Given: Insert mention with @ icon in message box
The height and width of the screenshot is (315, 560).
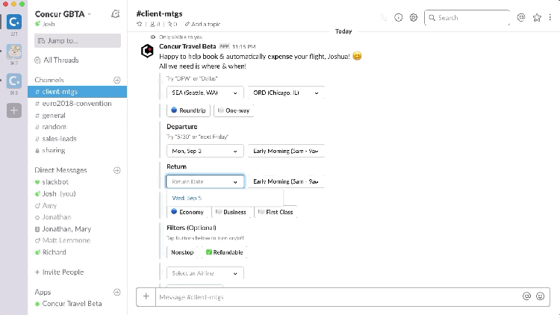Looking at the screenshot, I should pos(526,296).
